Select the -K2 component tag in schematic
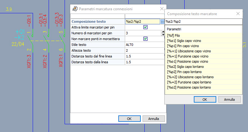248x132 pixels. pyautogui.click(x=19, y=38)
